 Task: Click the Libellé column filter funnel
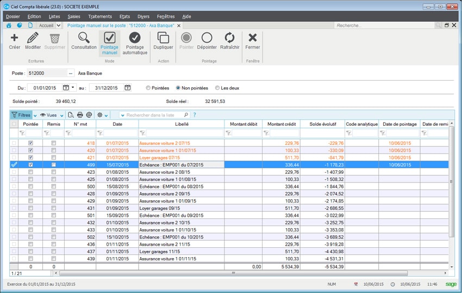[142, 133]
